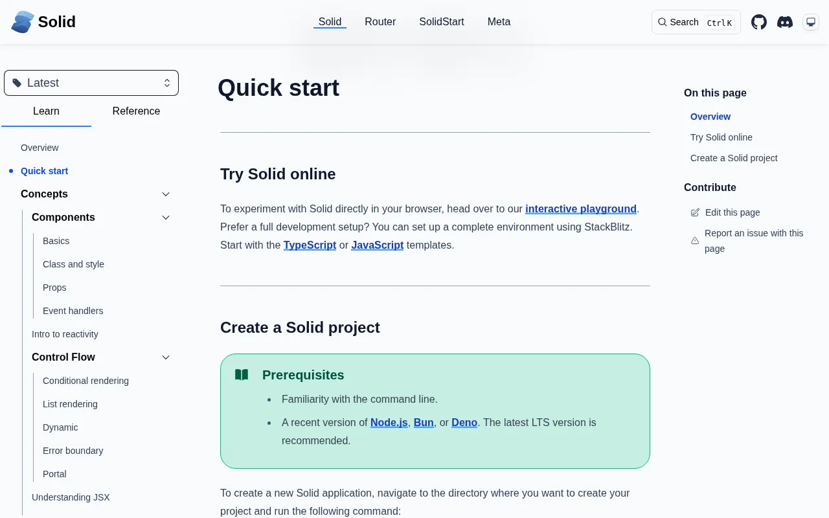The height and width of the screenshot is (518, 829).
Task: Open the Latest version dropdown
Action: [91, 83]
